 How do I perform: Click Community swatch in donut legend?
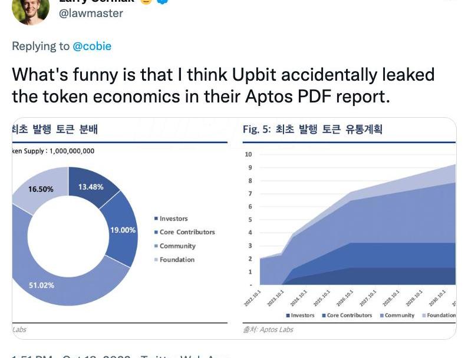[156, 246]
